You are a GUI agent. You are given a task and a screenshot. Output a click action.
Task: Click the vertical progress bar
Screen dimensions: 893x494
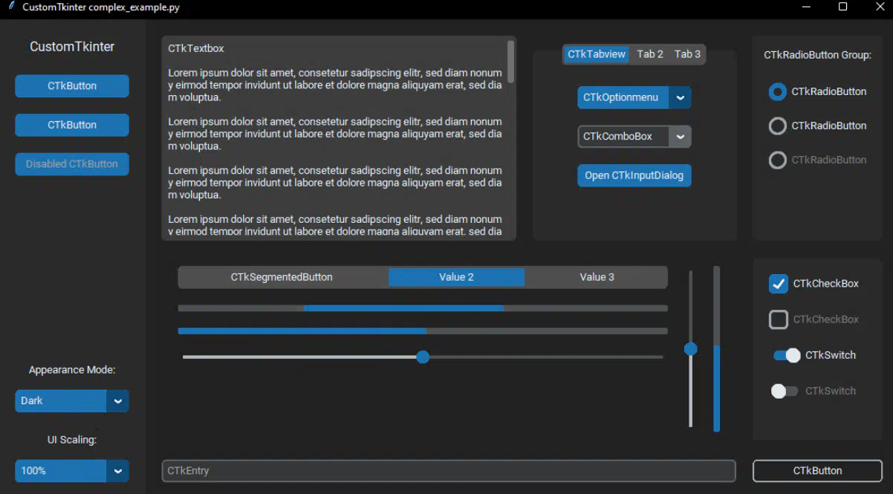point(717,349)
